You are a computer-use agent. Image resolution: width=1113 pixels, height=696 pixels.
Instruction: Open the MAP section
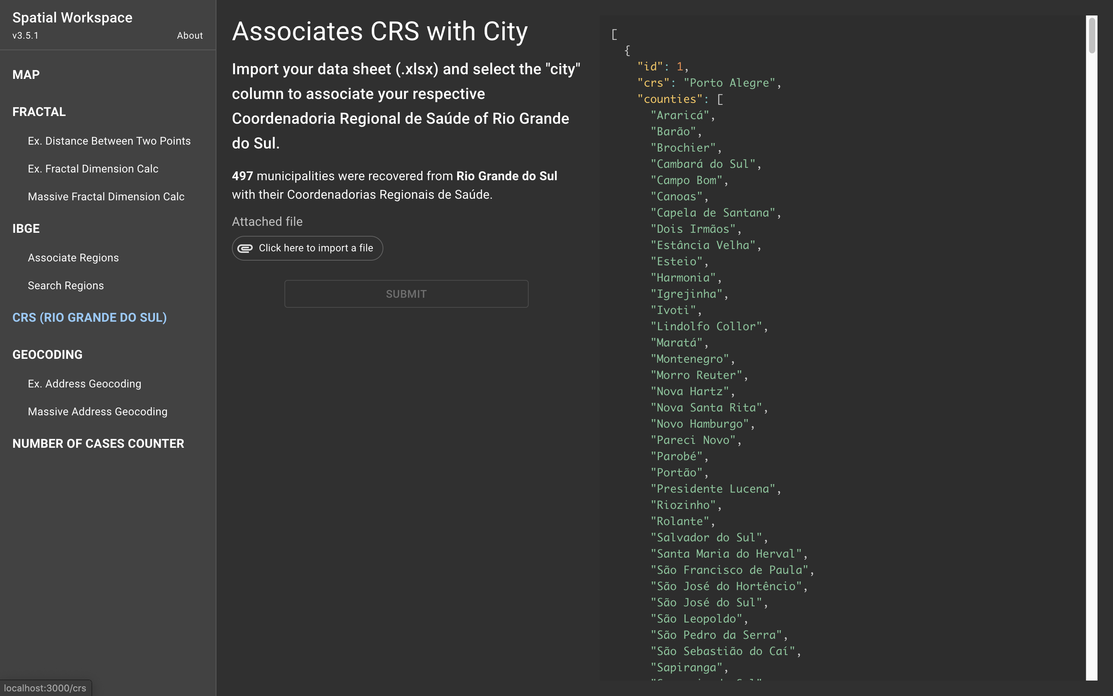click(26, 75)
